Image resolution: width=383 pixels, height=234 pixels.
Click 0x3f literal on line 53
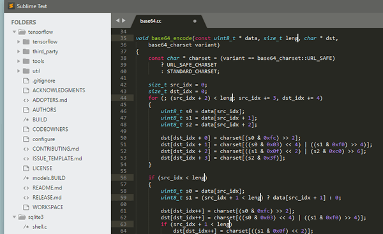[269, 158]
